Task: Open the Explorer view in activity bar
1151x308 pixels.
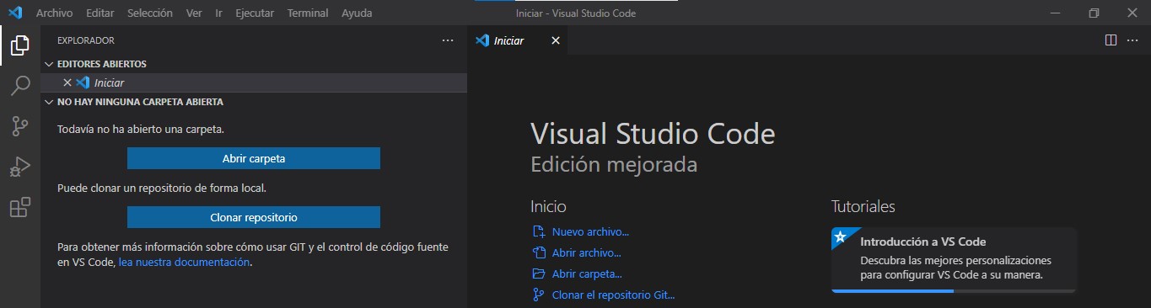Action: pyautogui.click(x=20, y=45)
